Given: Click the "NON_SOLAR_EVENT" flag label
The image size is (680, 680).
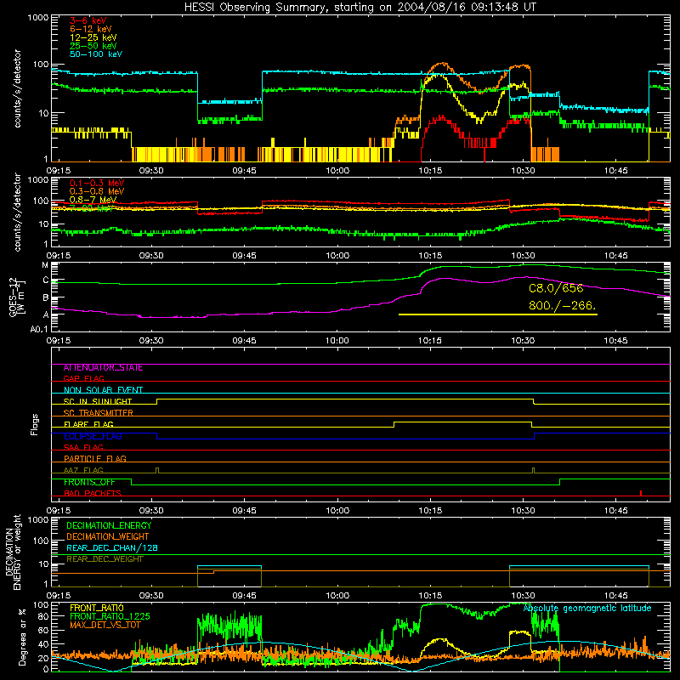Looking at the screenshot, I should coord(103,390).
